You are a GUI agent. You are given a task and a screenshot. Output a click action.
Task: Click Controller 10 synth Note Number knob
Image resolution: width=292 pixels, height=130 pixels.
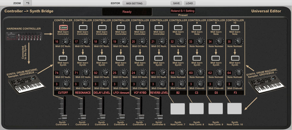(239, 72)
